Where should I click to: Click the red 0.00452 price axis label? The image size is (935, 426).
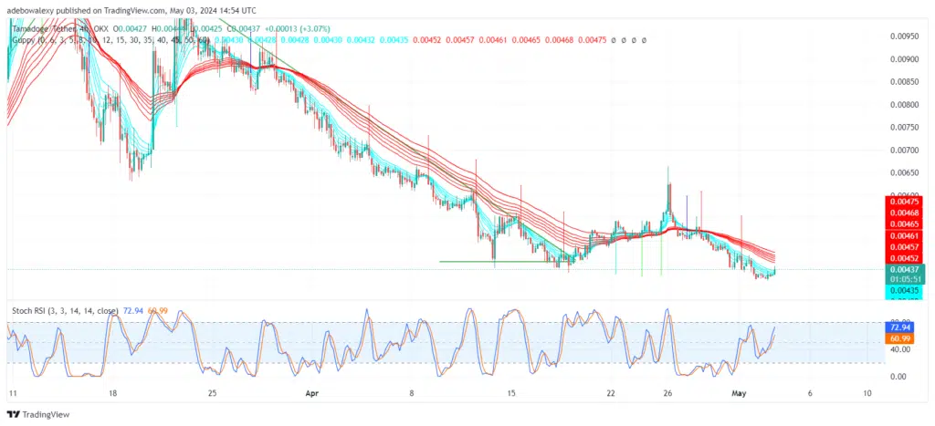point(904,257)
